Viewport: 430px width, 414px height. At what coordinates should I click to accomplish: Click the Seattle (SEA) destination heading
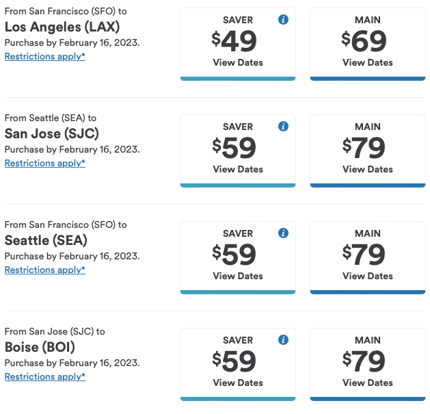[x=46, y=240]
